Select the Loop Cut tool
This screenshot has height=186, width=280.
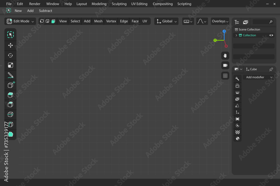[x=10, y=124]
